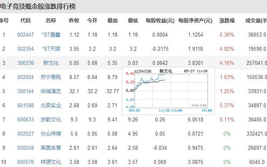Screen dimensions: 267x167
Task: Open stock code link 600633
Action: coord(26,119)
